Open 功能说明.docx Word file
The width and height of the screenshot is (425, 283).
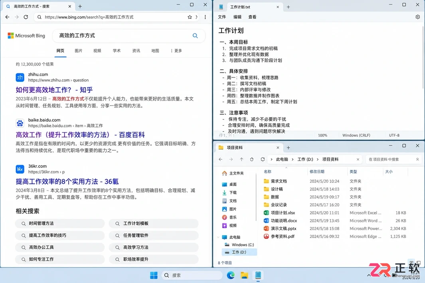tap(280, 220)
